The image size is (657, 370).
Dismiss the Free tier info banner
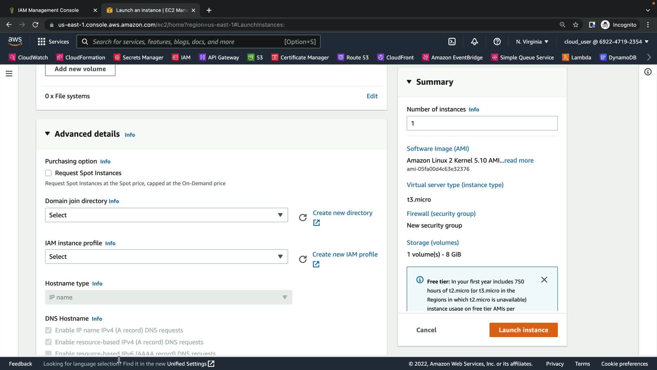coord(544,280)
